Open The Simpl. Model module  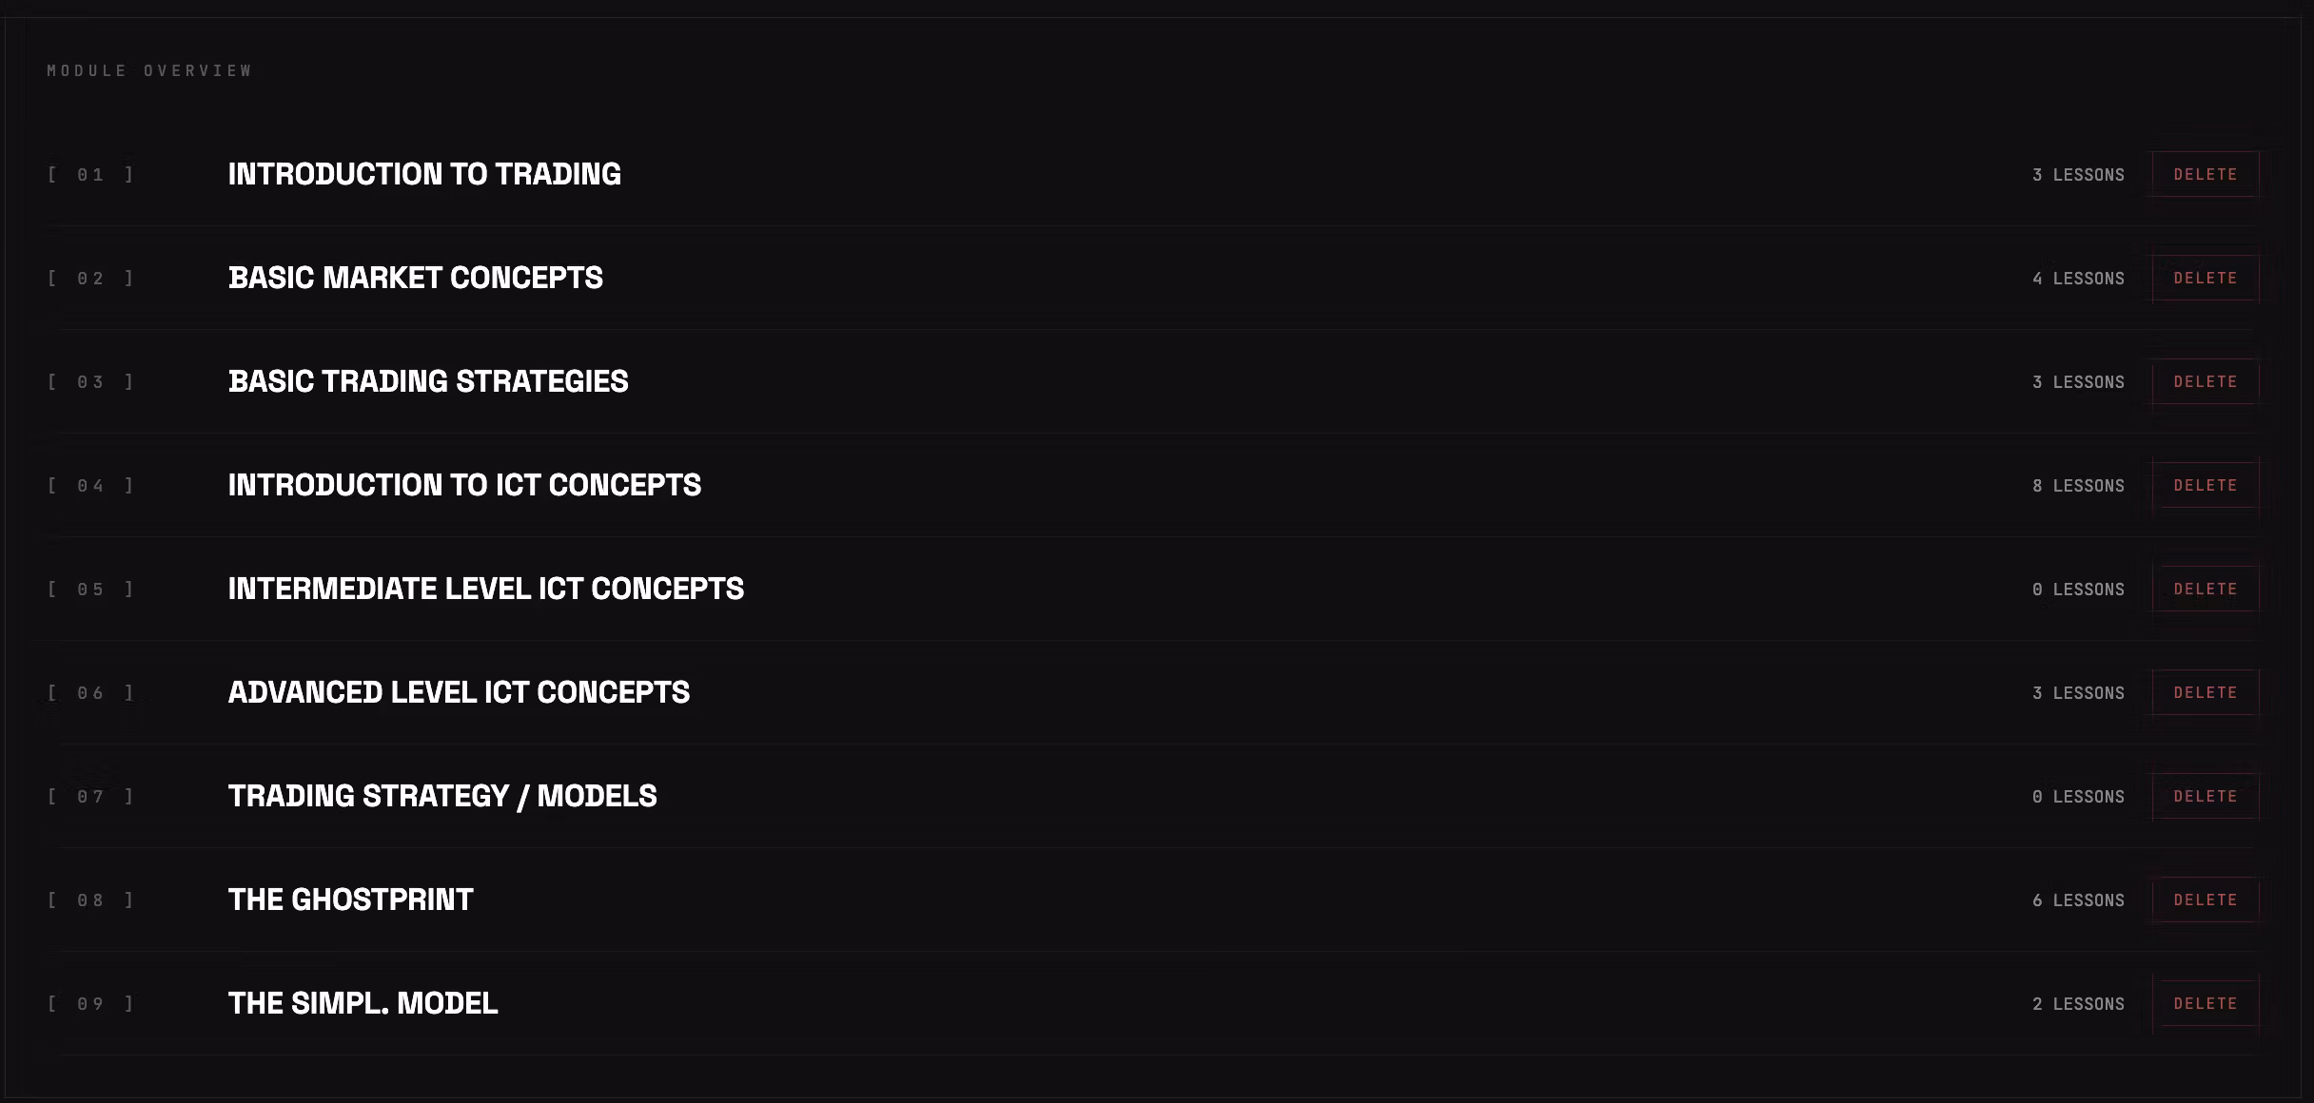(363, 1003)
